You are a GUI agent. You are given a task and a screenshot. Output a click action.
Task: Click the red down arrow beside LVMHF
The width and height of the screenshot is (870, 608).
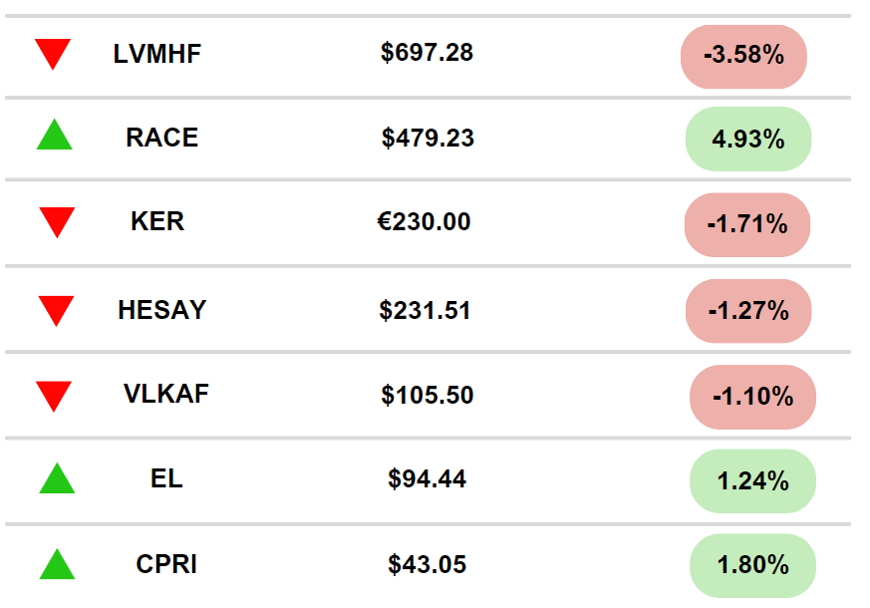(53, 54)
